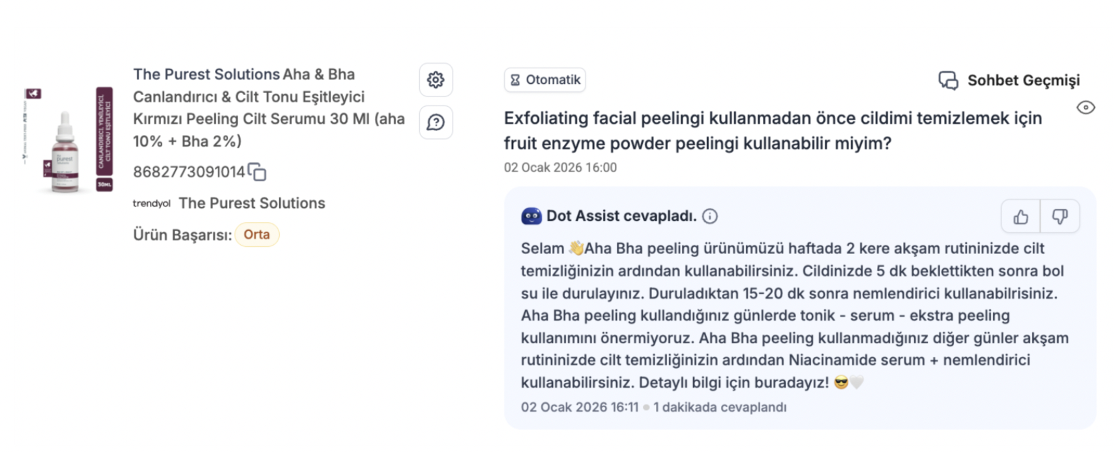This screenshot has height=452, width=1115.
Task: Click the info icon next to Dot Assist cevapladı
Action: click(x=710, y=216)
